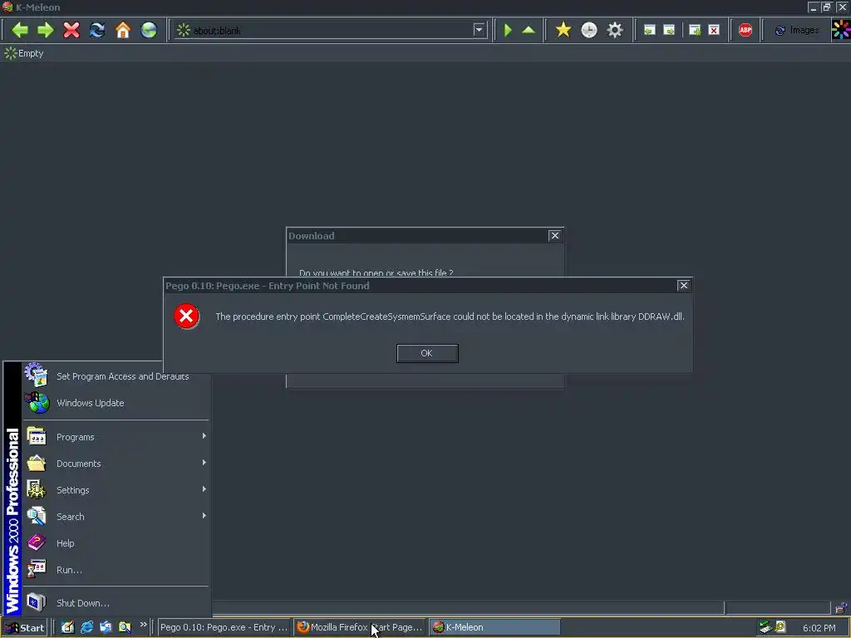Click the Programs submenu arrow
Image resolution: width=851 pixels, height=638 pixels.
[x=204, y=436]
